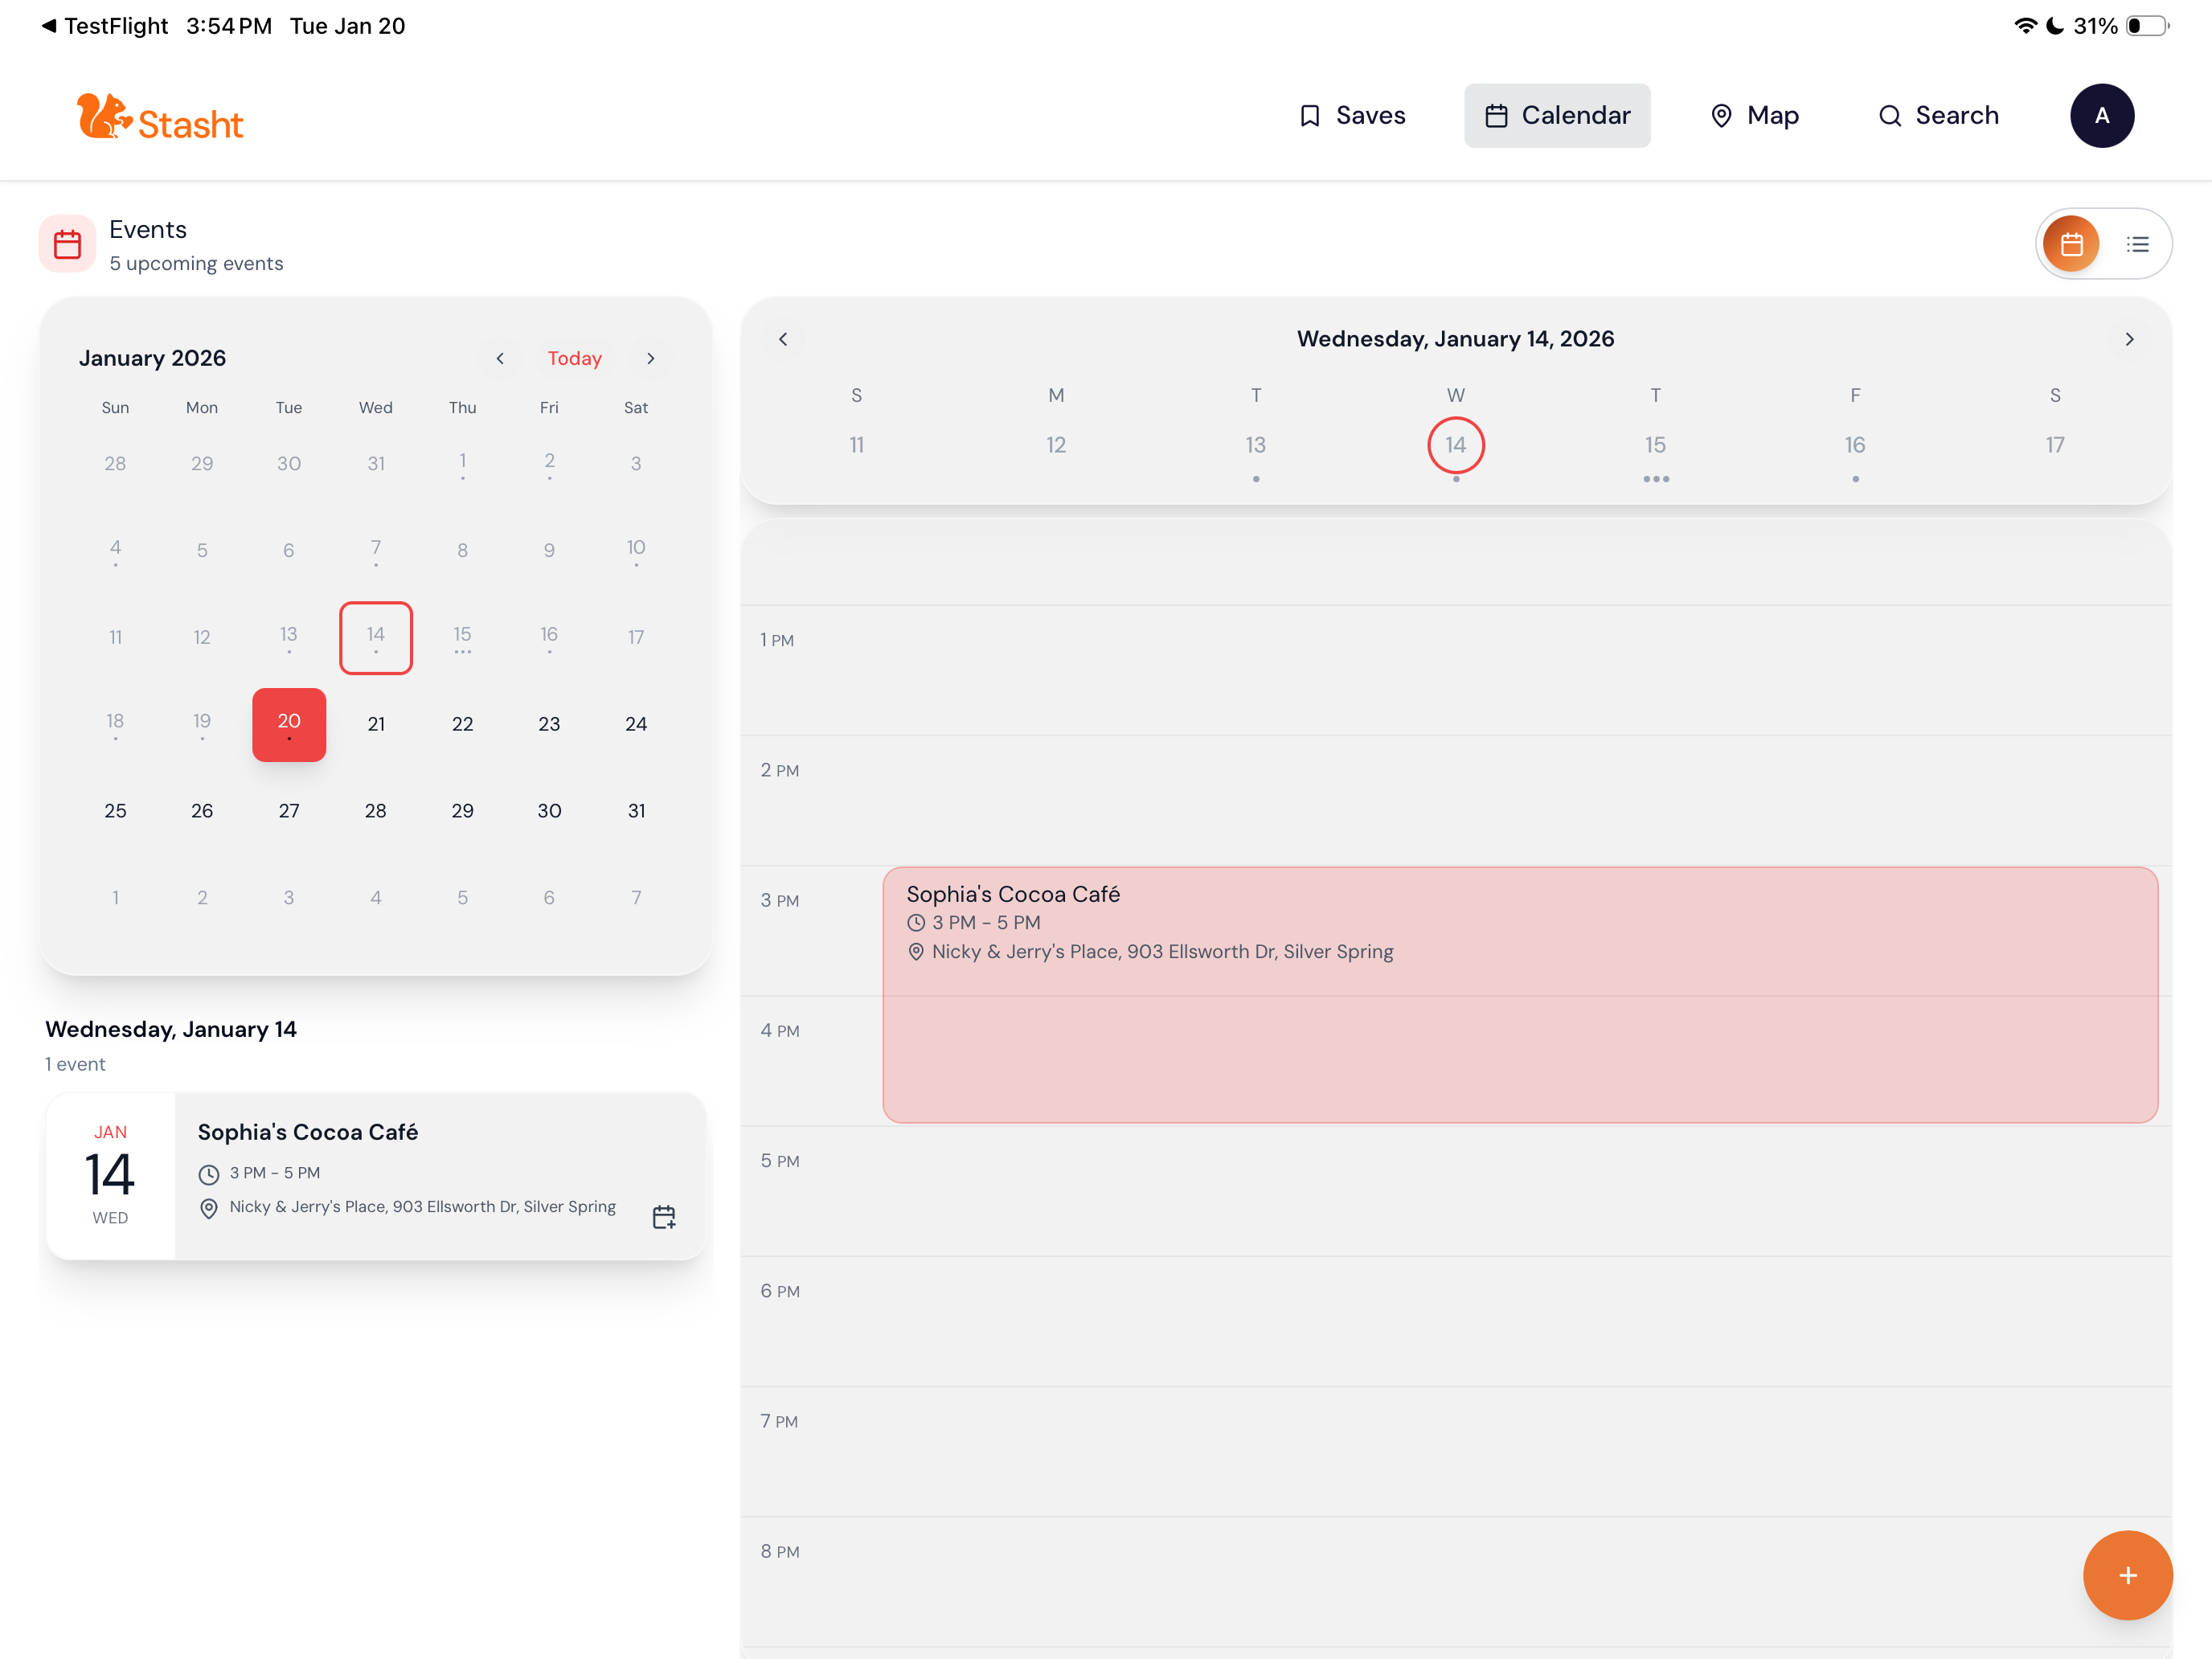
Task: Open the Search tab
Action: point(1938,116)
